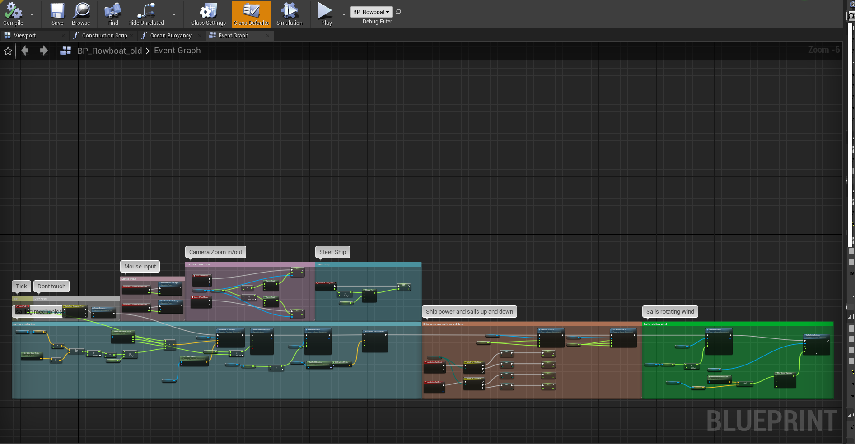Navigate forward with right arrow icon
855x444 pixels.
[43, 51]
